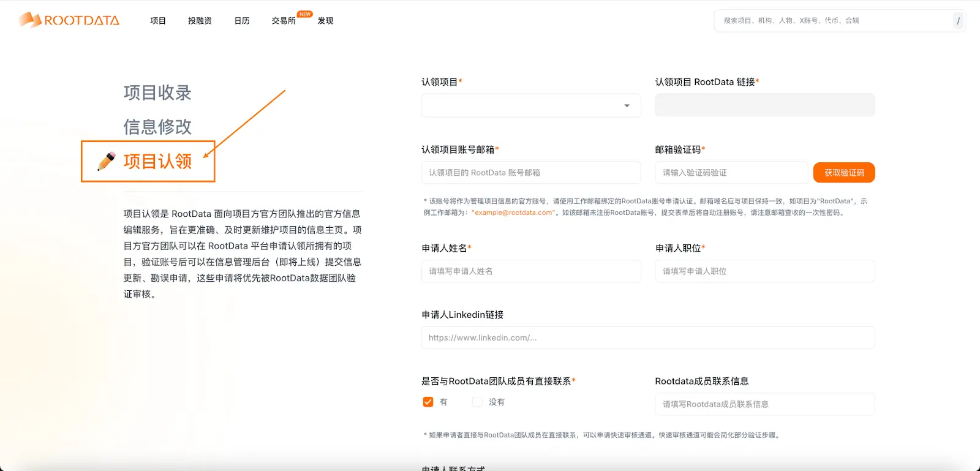
Task: Click the 申请人Linkedin链接 input field
Action: (648, 338)
